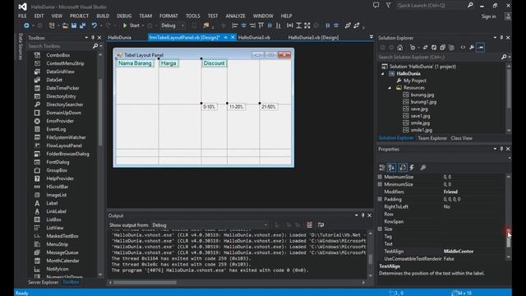Toggle Word Wrap in Output toolbar
Image resolution: width=526 pixels, height=296 pixels.
point(321,224)
